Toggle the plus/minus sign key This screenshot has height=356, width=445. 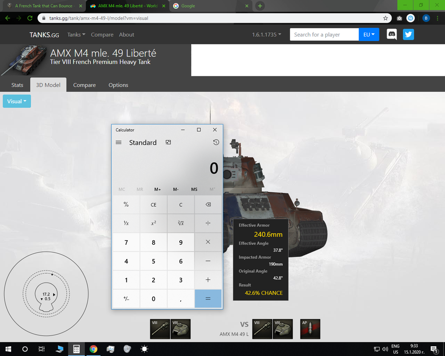tap(126, 299)
